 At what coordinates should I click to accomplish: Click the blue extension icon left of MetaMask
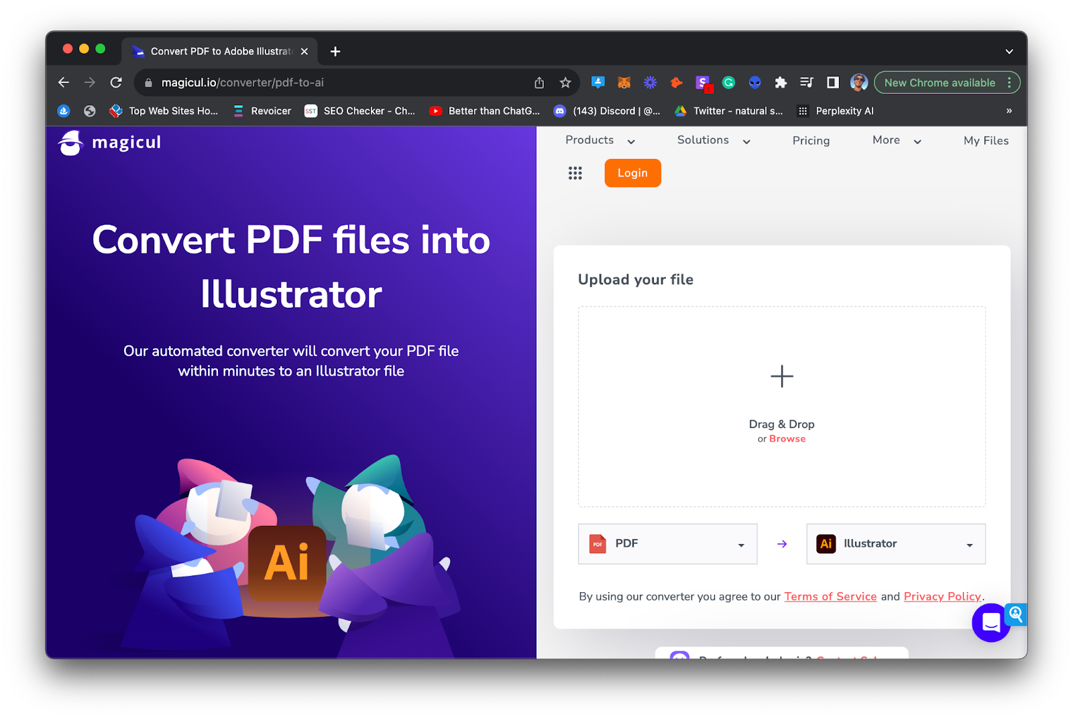(x=598, y=82)
